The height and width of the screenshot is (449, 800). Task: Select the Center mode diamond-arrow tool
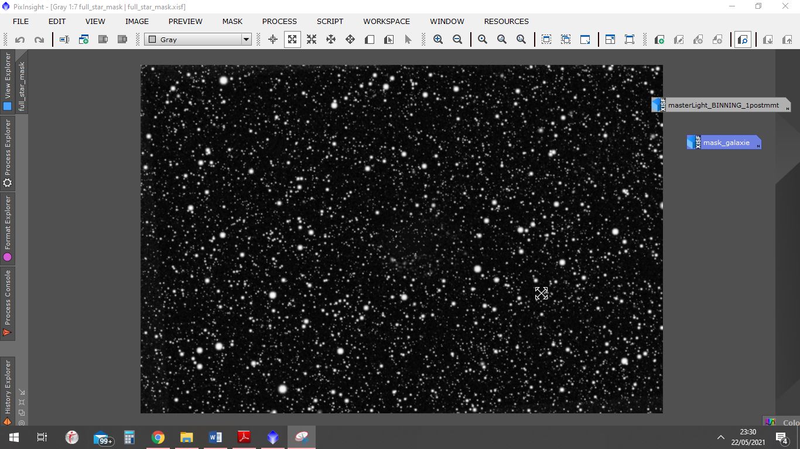[350, 40]
